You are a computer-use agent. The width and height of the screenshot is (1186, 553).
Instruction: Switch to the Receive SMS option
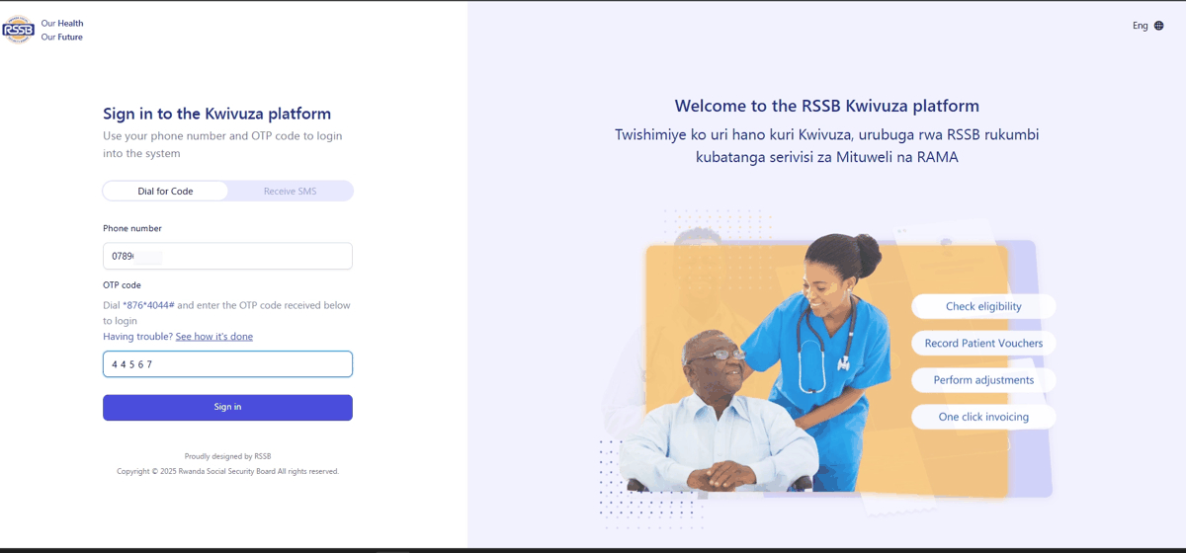click(290, 191)
